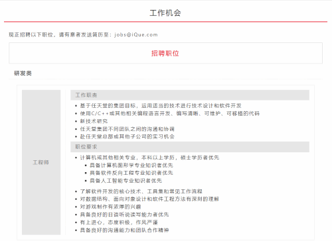
Task: Select the line starting 基于任天堂的集团目标
Action: pos(161,106)
